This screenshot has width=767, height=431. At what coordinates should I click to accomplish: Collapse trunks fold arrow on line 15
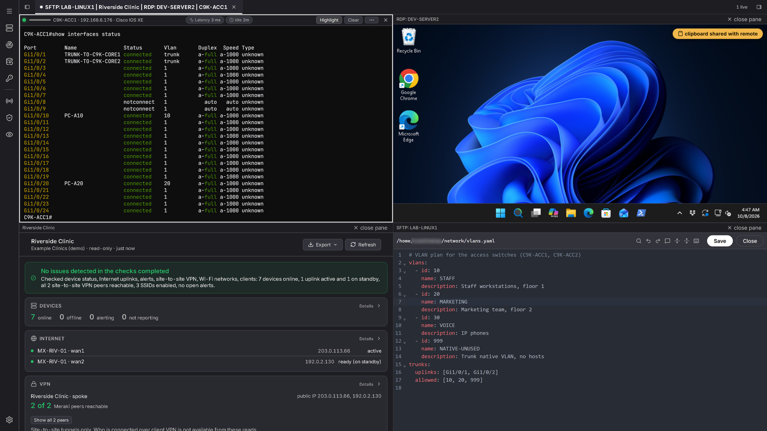pos(405,366)
